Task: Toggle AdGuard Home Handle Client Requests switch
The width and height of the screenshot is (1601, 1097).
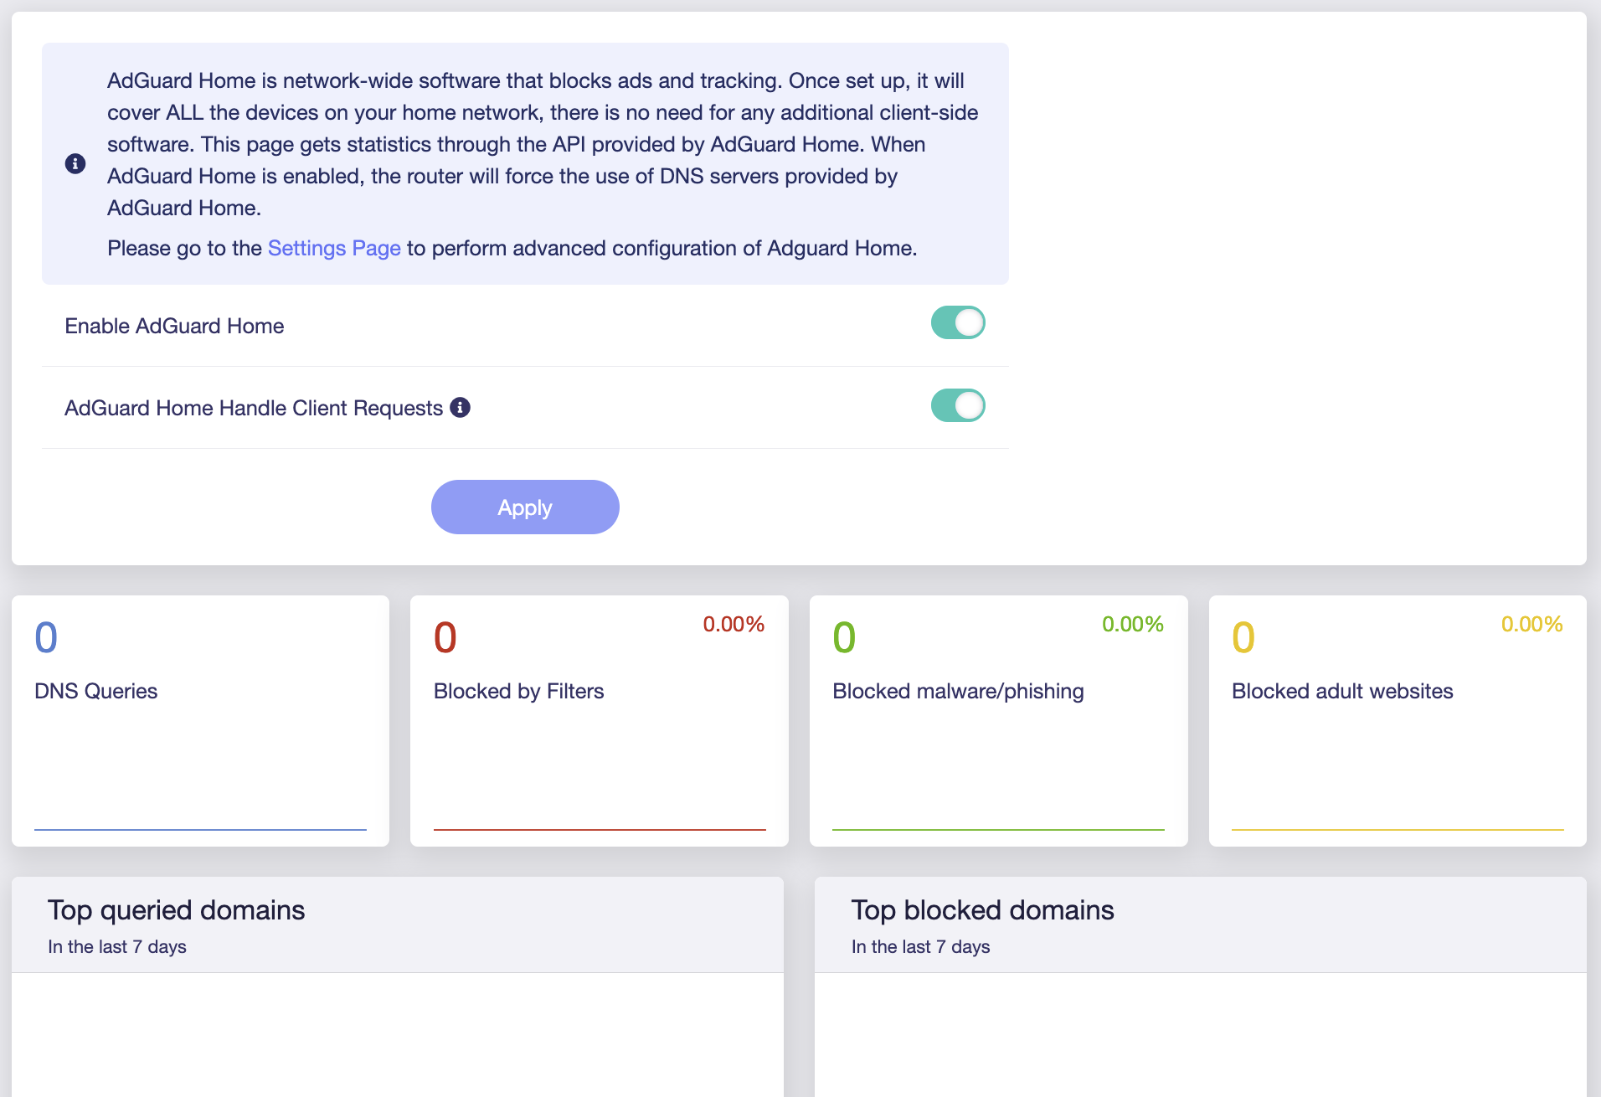Action: (958, 405)
